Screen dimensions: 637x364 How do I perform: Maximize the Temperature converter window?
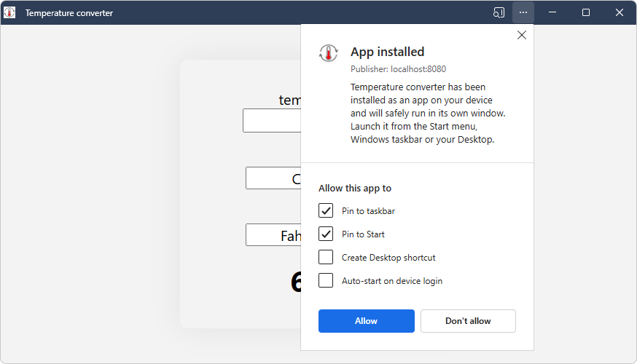click(586, 12)
